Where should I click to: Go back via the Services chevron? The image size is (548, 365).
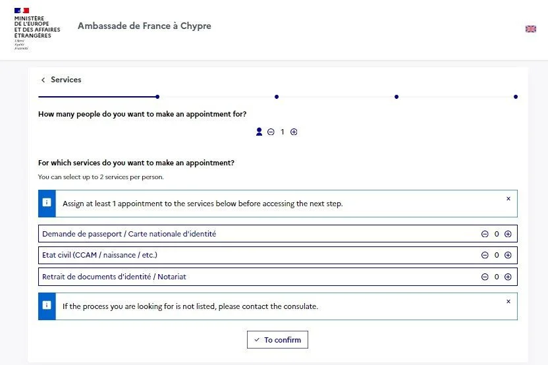[x=43, y=80]
